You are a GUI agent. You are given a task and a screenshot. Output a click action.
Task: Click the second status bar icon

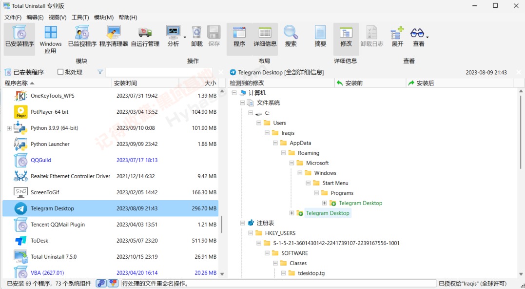point(113,283)
